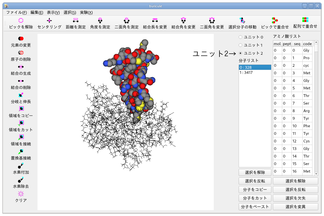Select the 元素の変更 change element tool

point(21,39)
